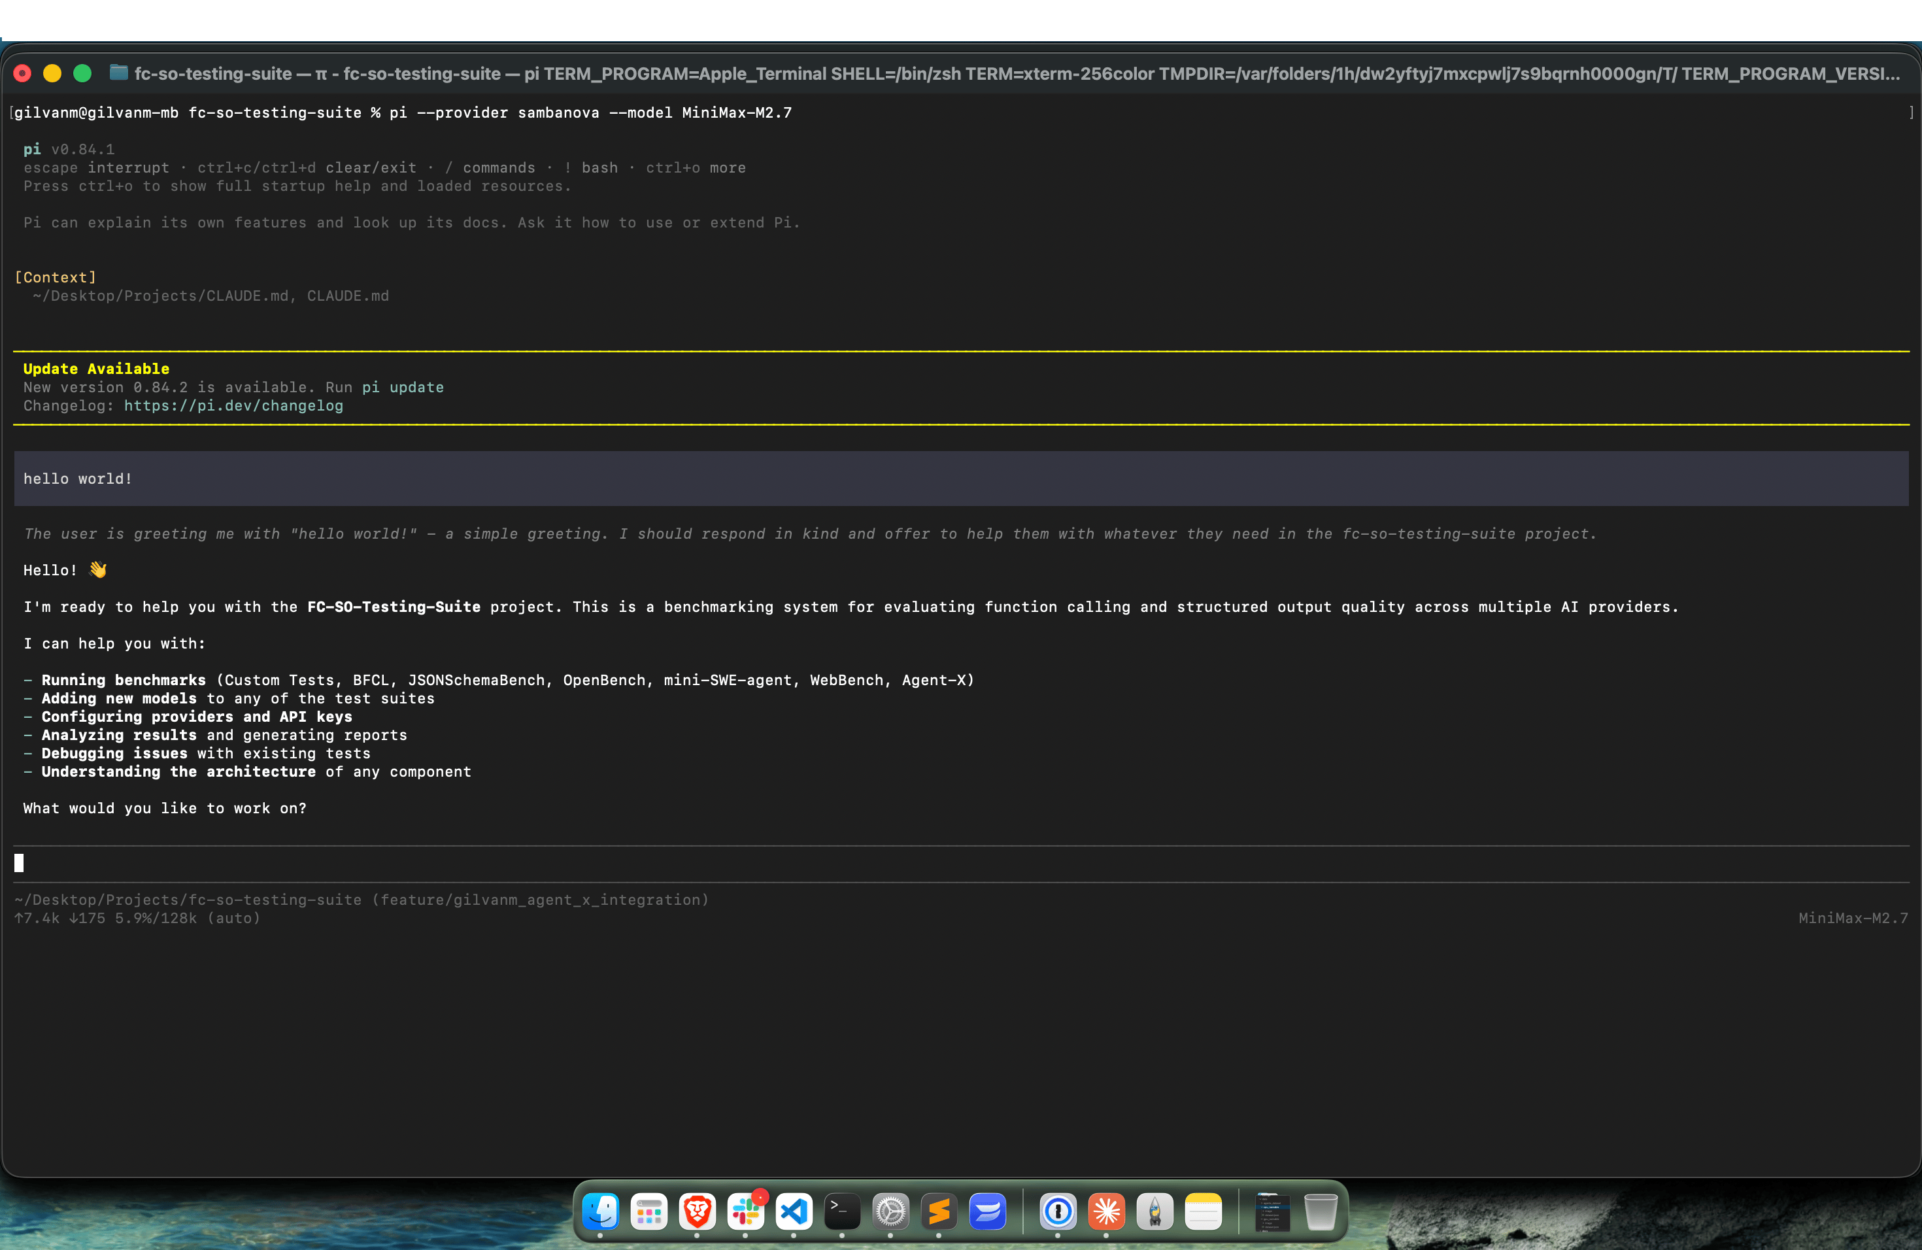
Task: Open System Settings gear in Dock
Action: [x=890, y=1211]
